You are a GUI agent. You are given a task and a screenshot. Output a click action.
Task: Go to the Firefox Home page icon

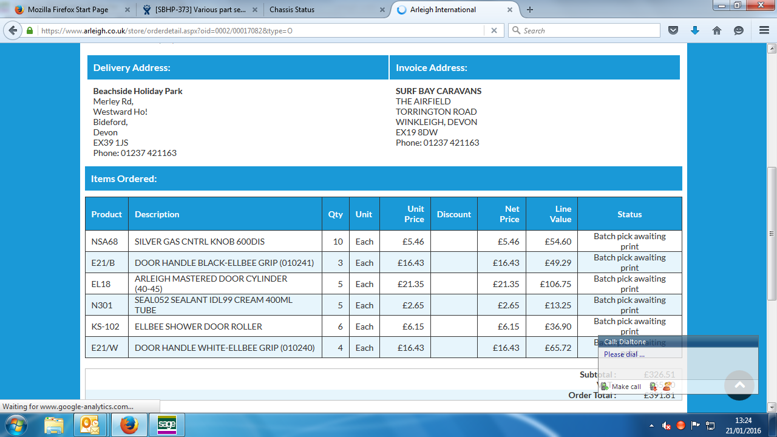click(x=717, y=30)
